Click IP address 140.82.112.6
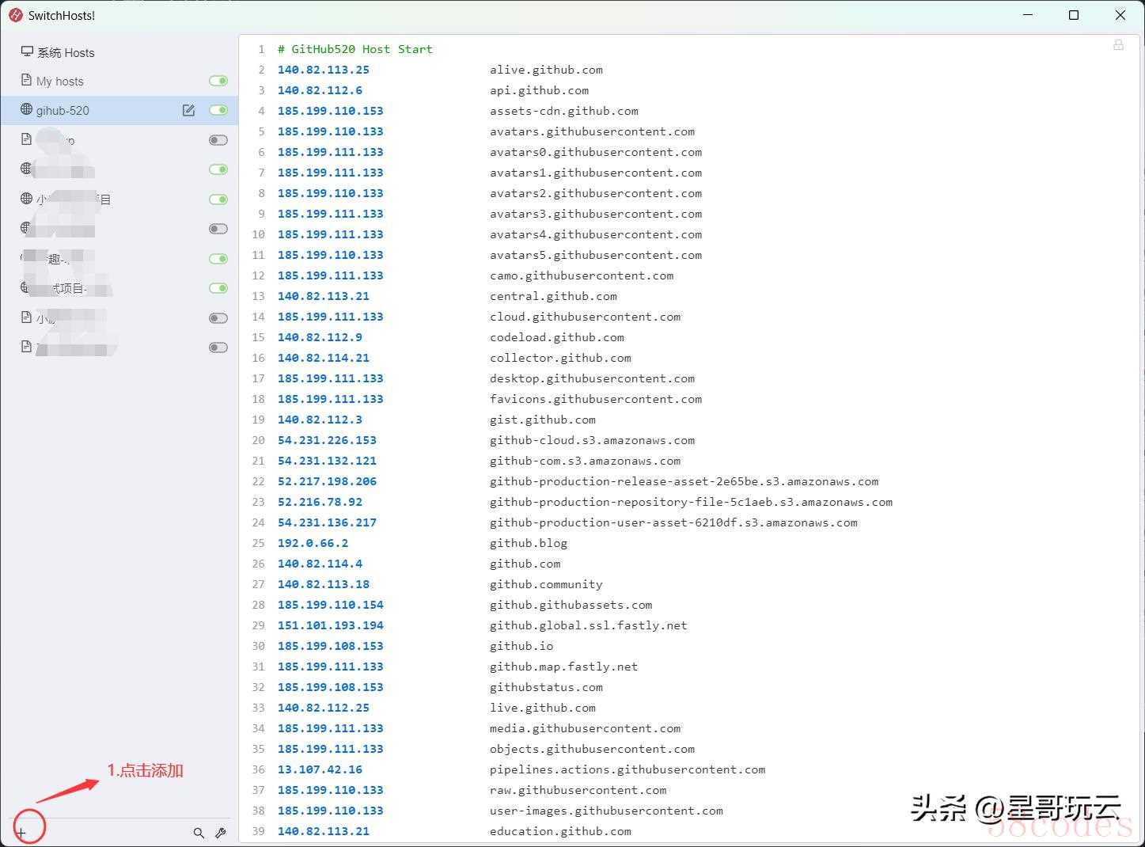Image resolution: width=1145 pixels, height=847 pixels. [320, 90]
